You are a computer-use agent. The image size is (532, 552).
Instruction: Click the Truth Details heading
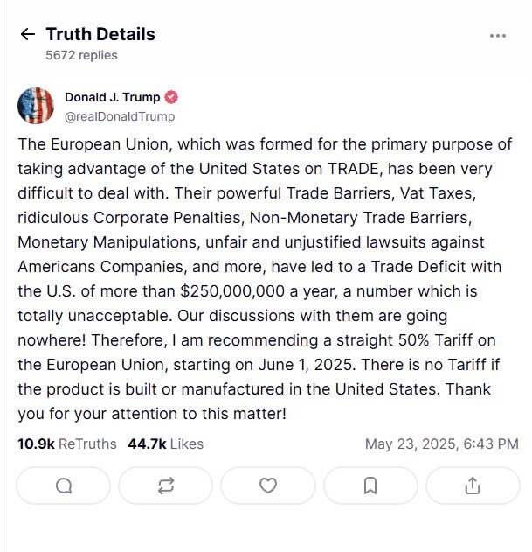(x=100, y=35)
